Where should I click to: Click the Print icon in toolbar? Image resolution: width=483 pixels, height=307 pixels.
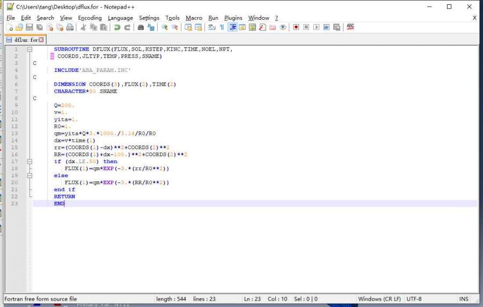[69, 27]
